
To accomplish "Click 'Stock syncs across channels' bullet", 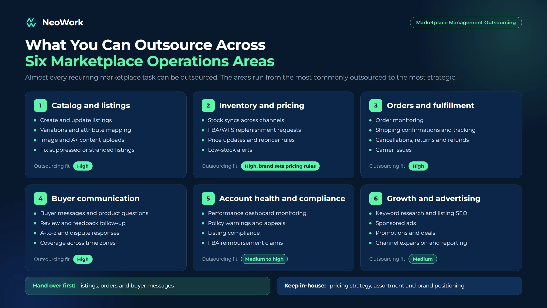I will point(246,120).
